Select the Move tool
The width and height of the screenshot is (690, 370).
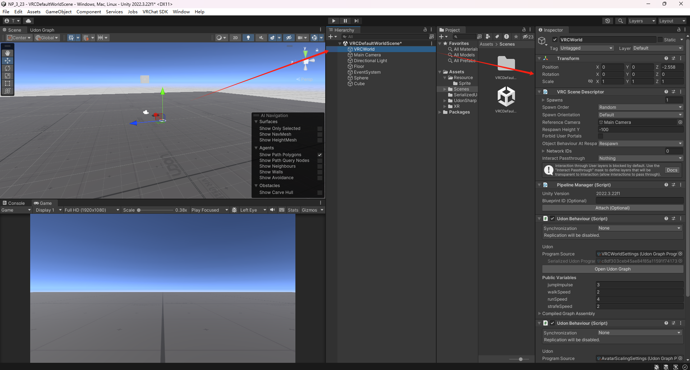8,60
